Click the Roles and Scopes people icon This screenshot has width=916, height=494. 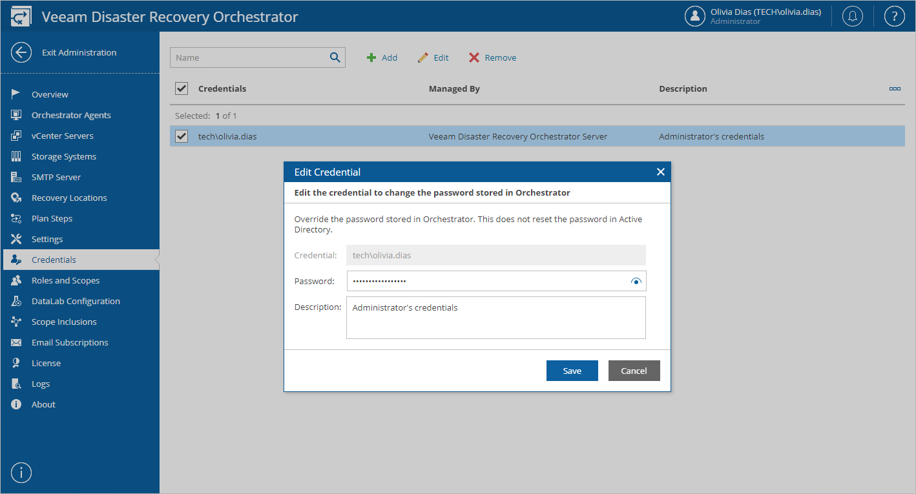coord(16,280)
